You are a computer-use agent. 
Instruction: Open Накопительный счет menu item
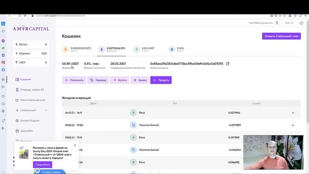pyautogui.click(x=33, y=100)
